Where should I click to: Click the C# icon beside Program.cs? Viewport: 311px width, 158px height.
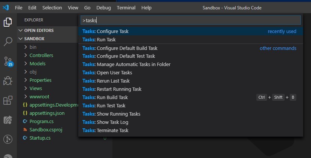coord(25,121)
